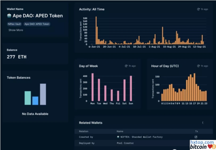
Task: Click the Relation column header
Action: click(x=84, y=131)
